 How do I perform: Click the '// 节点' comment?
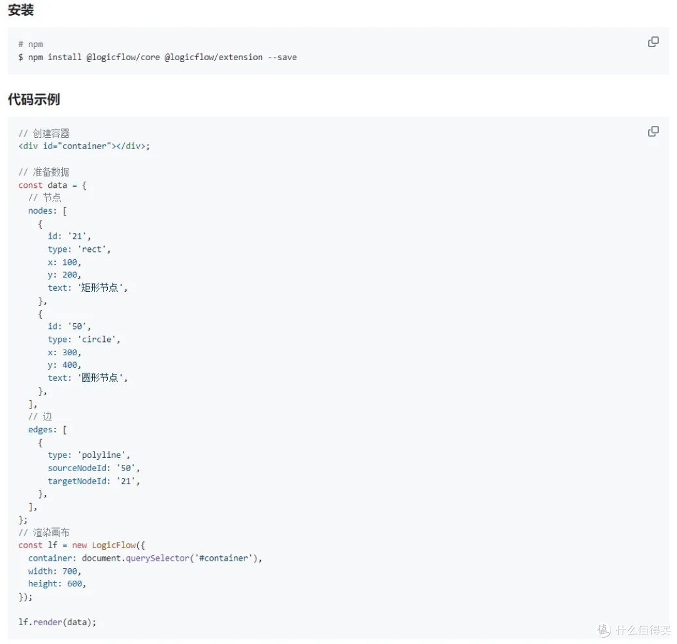point(45,197)
